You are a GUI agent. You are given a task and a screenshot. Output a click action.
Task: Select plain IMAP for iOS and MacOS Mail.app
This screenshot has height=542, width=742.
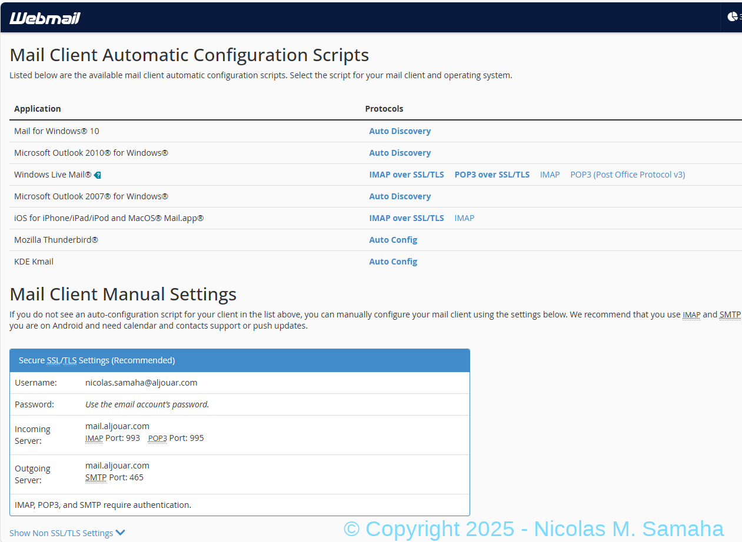coord(464,218)
